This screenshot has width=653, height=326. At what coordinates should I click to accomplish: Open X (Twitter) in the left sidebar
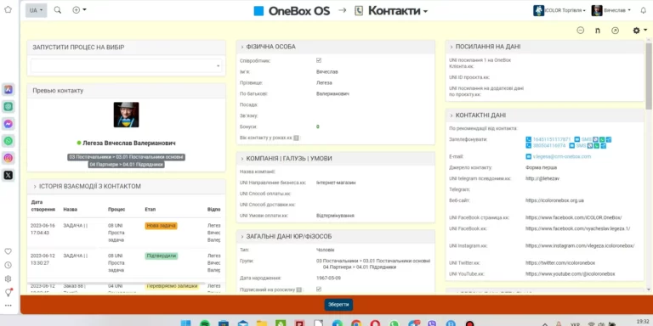[x=9, y=175]
